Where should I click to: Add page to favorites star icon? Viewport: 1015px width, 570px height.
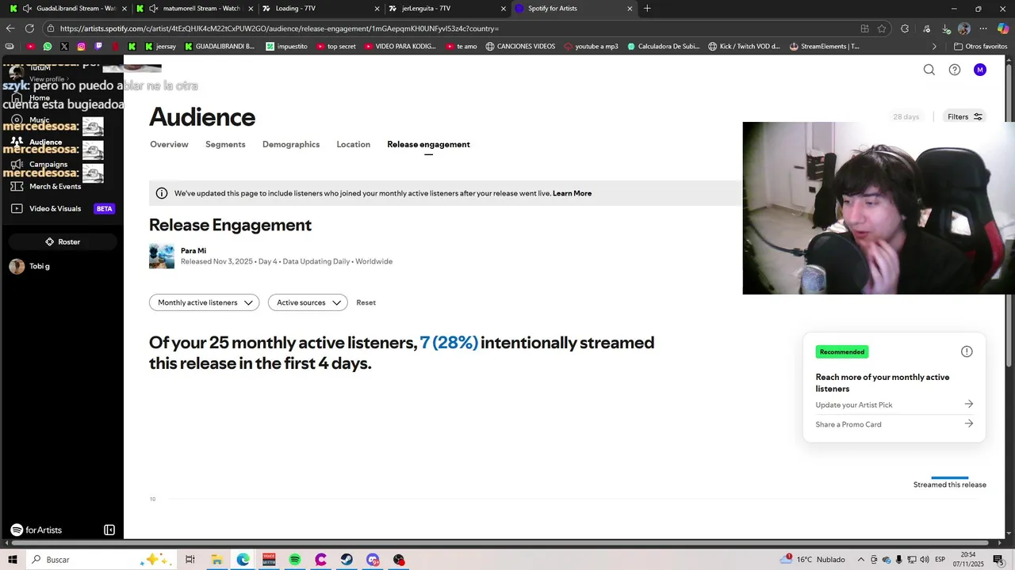pos(882,28)
